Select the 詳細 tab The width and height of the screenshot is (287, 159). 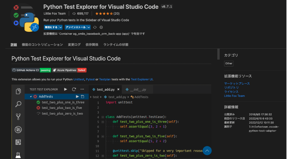coord(14,45)
